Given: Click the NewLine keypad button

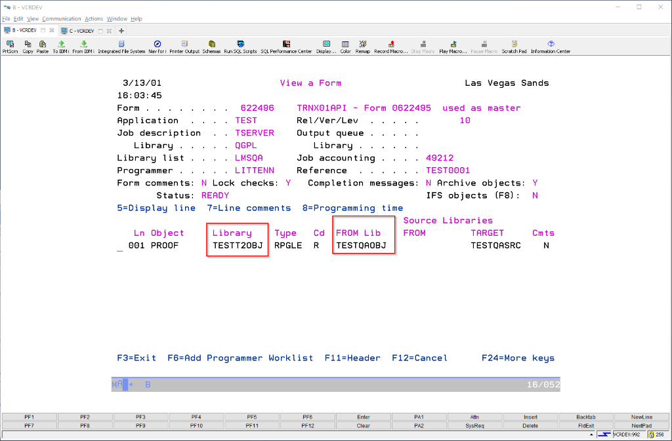Looking at the screenshot, I should tap(642, 417).
